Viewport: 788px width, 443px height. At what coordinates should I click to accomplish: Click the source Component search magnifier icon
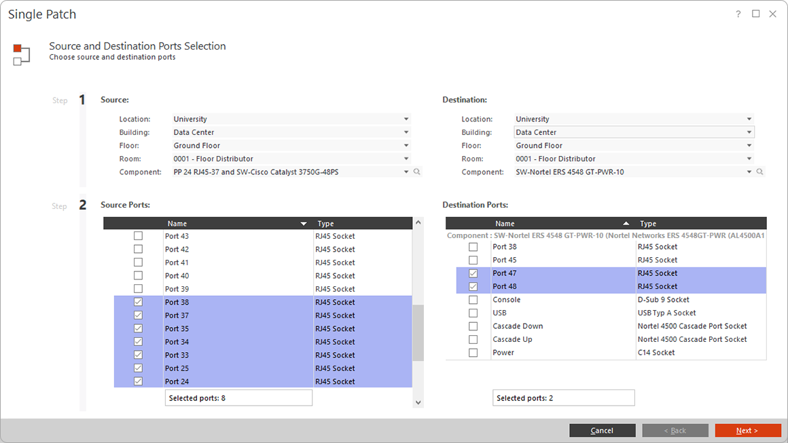click(417, 172)
